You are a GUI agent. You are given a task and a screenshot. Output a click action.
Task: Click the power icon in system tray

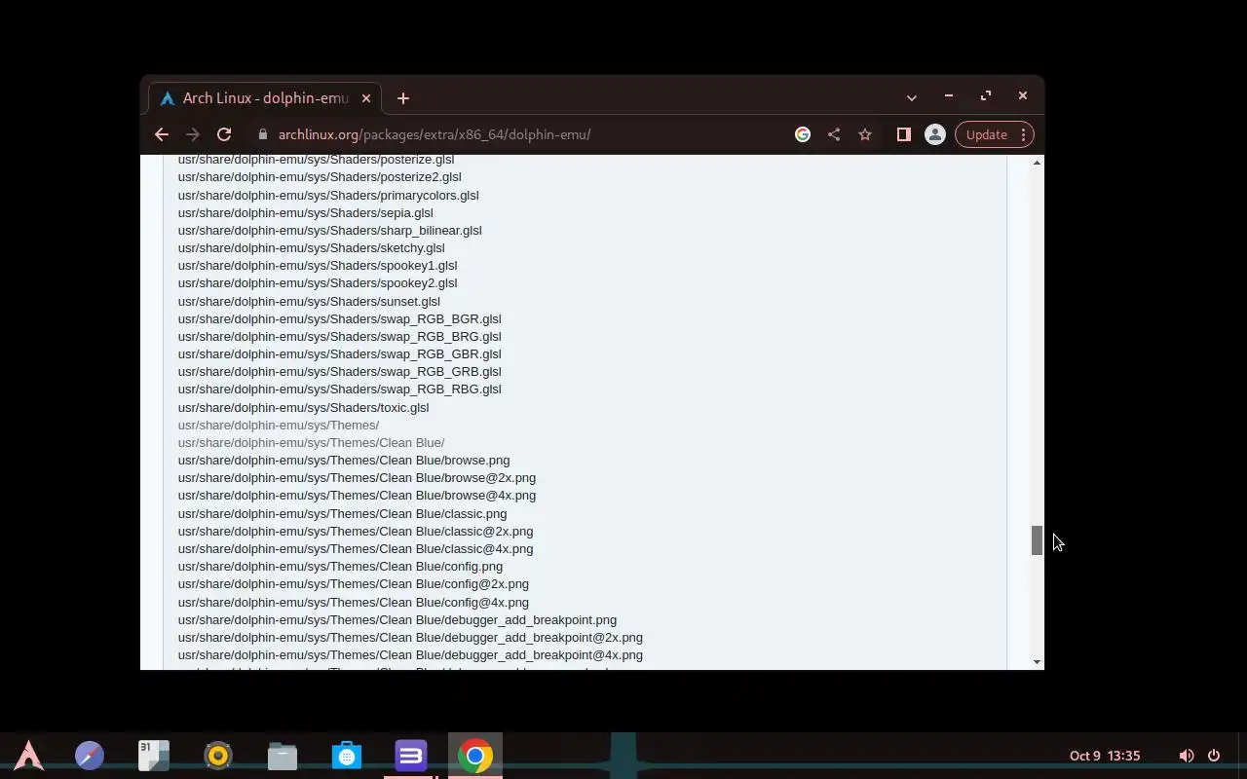(x=1214, y=756)
